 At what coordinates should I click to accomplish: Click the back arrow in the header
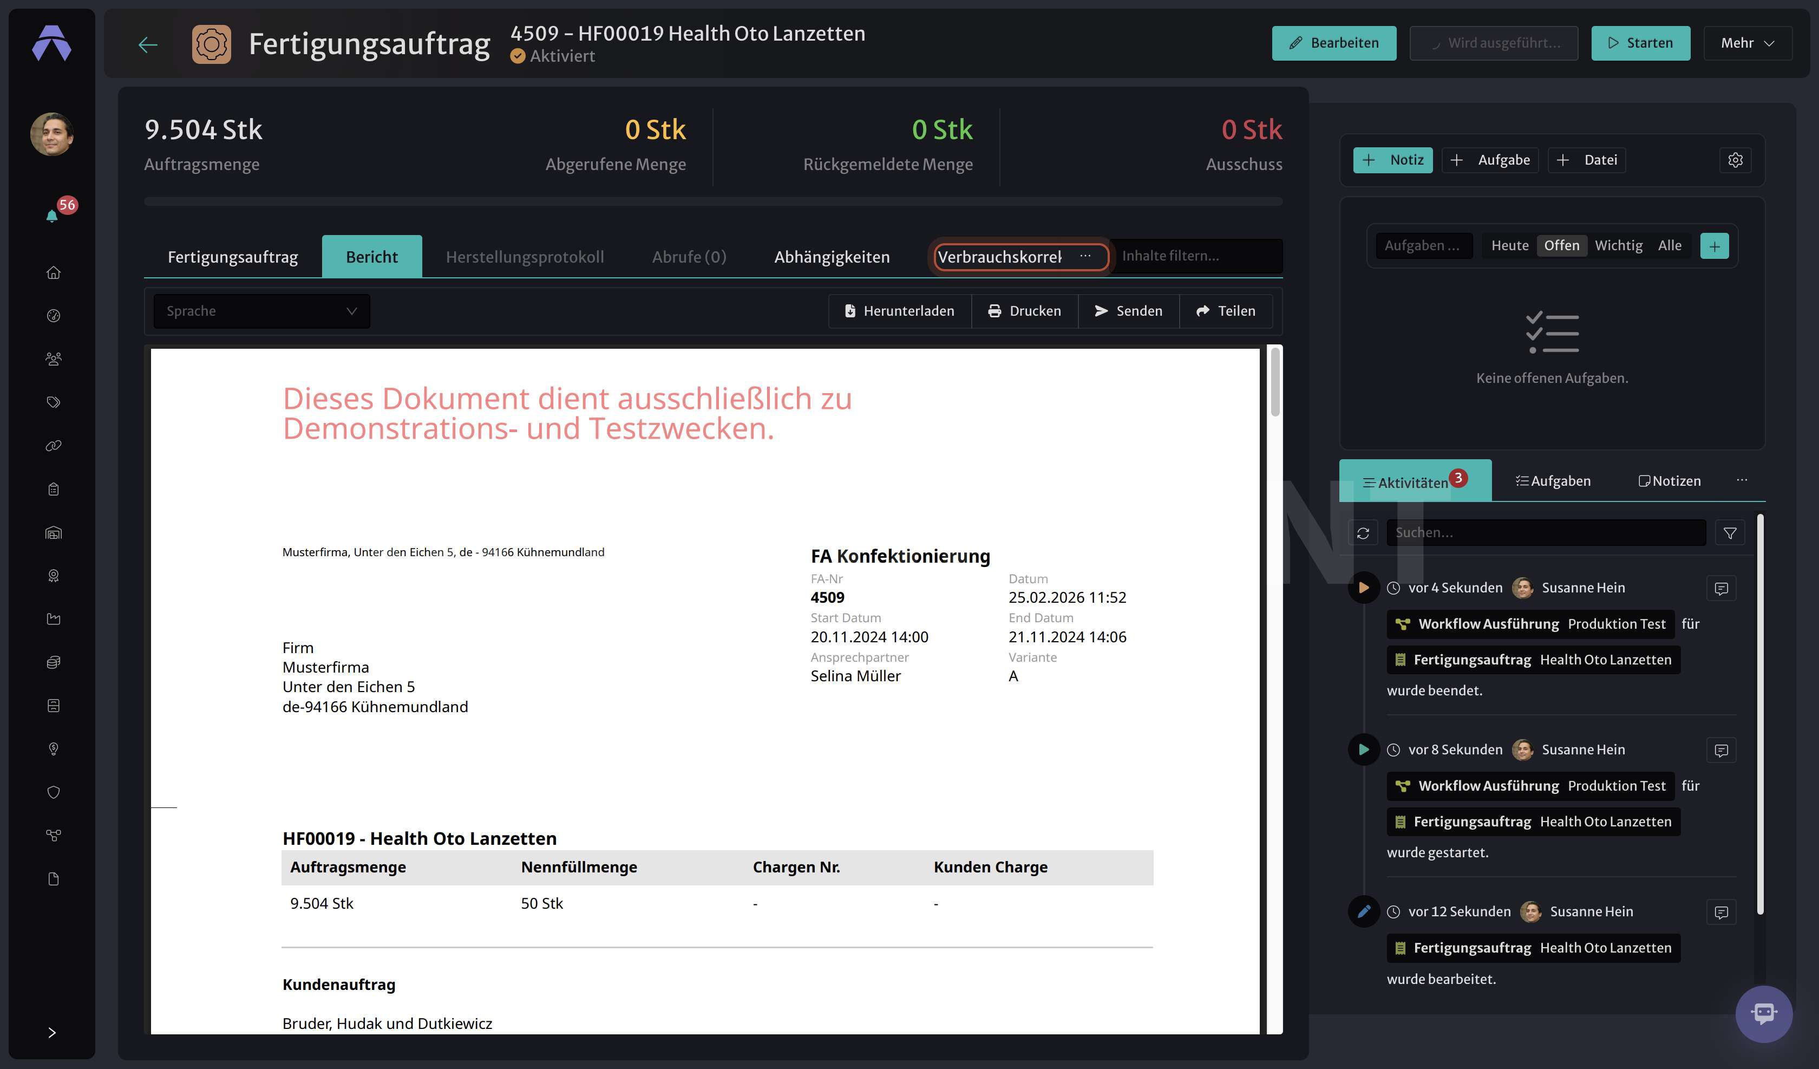click(x=148, y=44)
